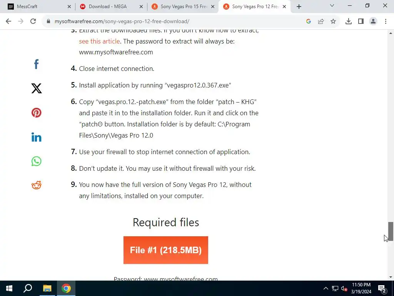Viewport: 394px width, 296px height.
Task: Open Chrome downloads icon
Action: pyautogui.click(x=349, y=22)
